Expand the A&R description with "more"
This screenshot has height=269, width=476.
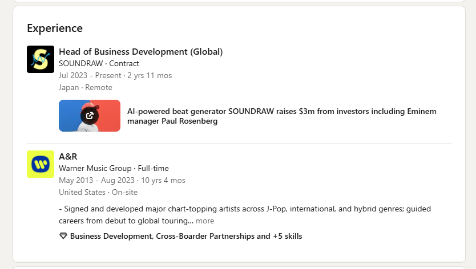[x=205, y=221]
